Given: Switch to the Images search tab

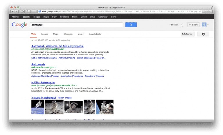Looking at the screenshot, I should click(x=44, y=34).
